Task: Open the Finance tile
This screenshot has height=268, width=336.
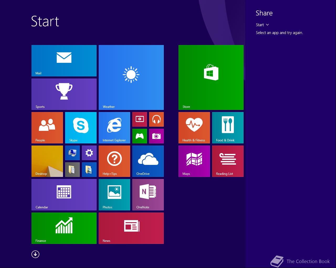Action: pyautogui.click(x=64, y=228)
